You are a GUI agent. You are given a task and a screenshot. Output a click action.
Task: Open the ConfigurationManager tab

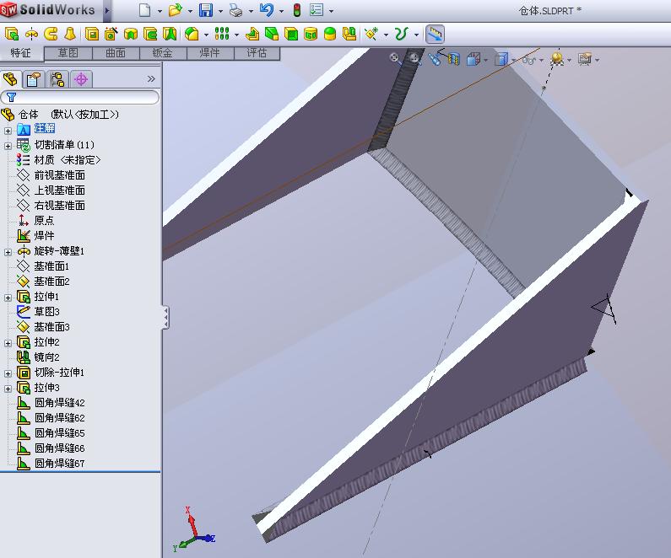pyautogui.click(x=57, y=79)
